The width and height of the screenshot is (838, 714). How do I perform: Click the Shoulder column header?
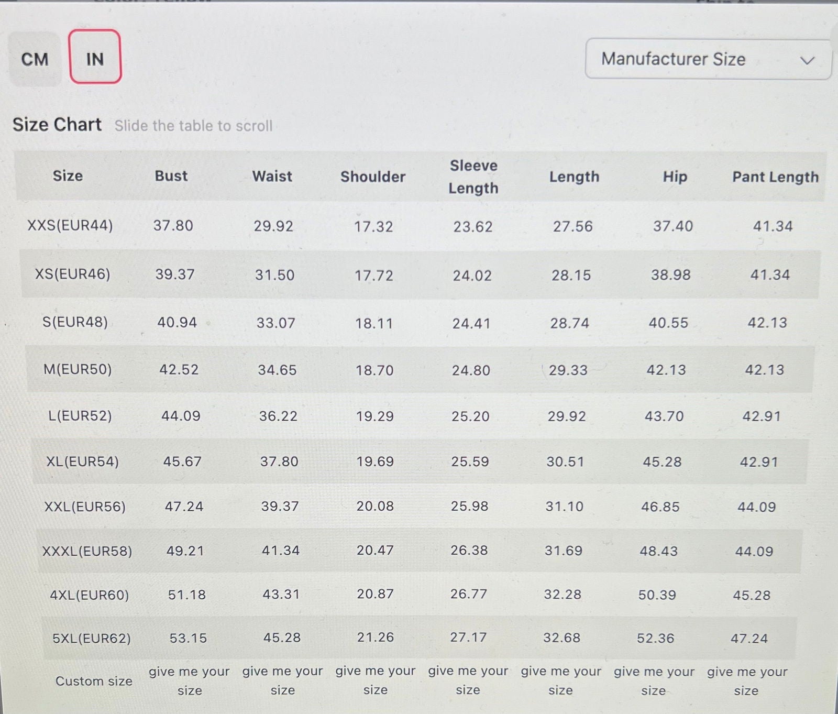(x=373, y=177)
